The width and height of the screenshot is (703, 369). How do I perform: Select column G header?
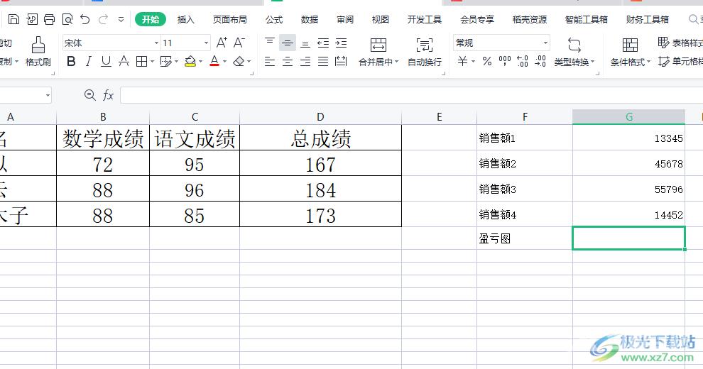point(628,117)
